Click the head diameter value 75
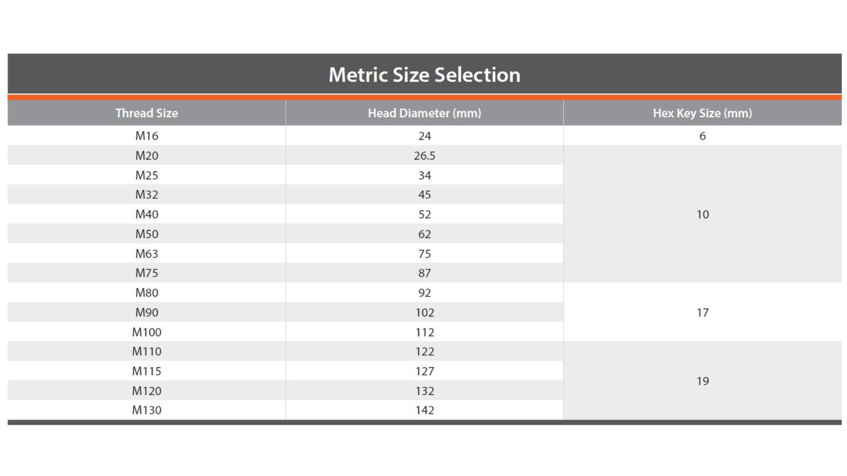This screenshot has height=476, width=847. (x=424, y=254)
